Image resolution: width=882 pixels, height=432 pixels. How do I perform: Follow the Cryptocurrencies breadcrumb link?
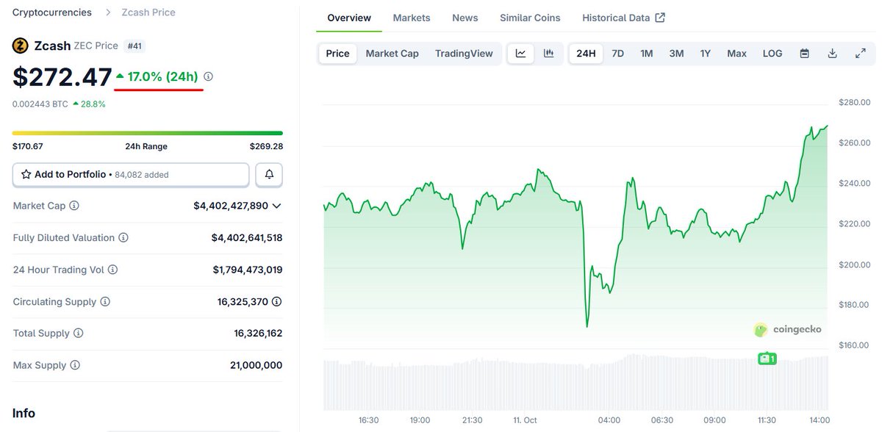(x=52, y=12)
